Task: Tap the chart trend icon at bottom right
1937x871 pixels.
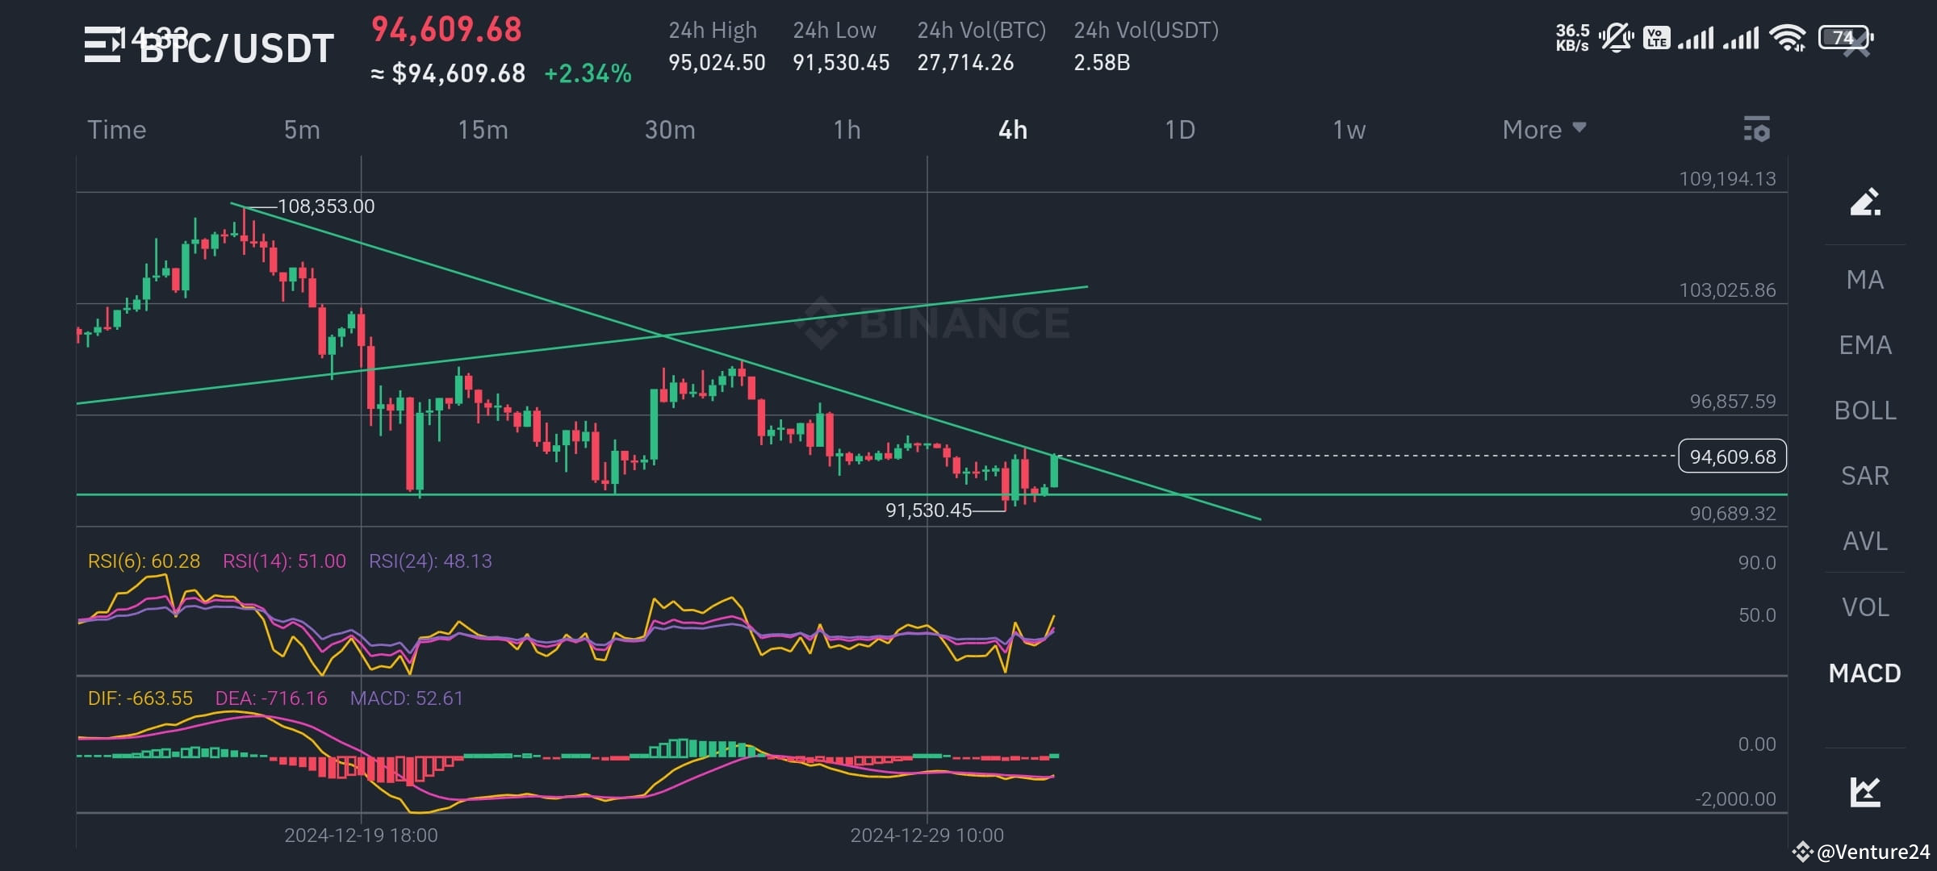Action: click(x=1865, y=791)
